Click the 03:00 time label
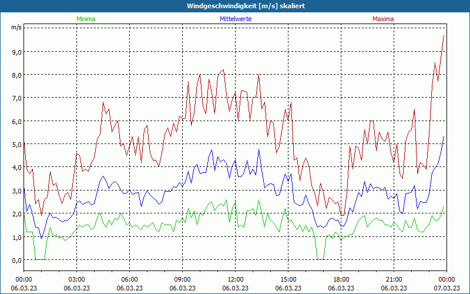The image size is (470, 294). coord(77,280)
